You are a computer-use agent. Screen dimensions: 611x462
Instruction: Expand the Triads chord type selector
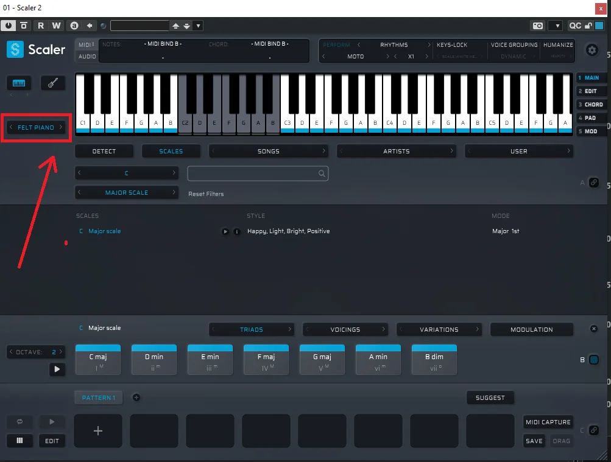click(252, 329)
